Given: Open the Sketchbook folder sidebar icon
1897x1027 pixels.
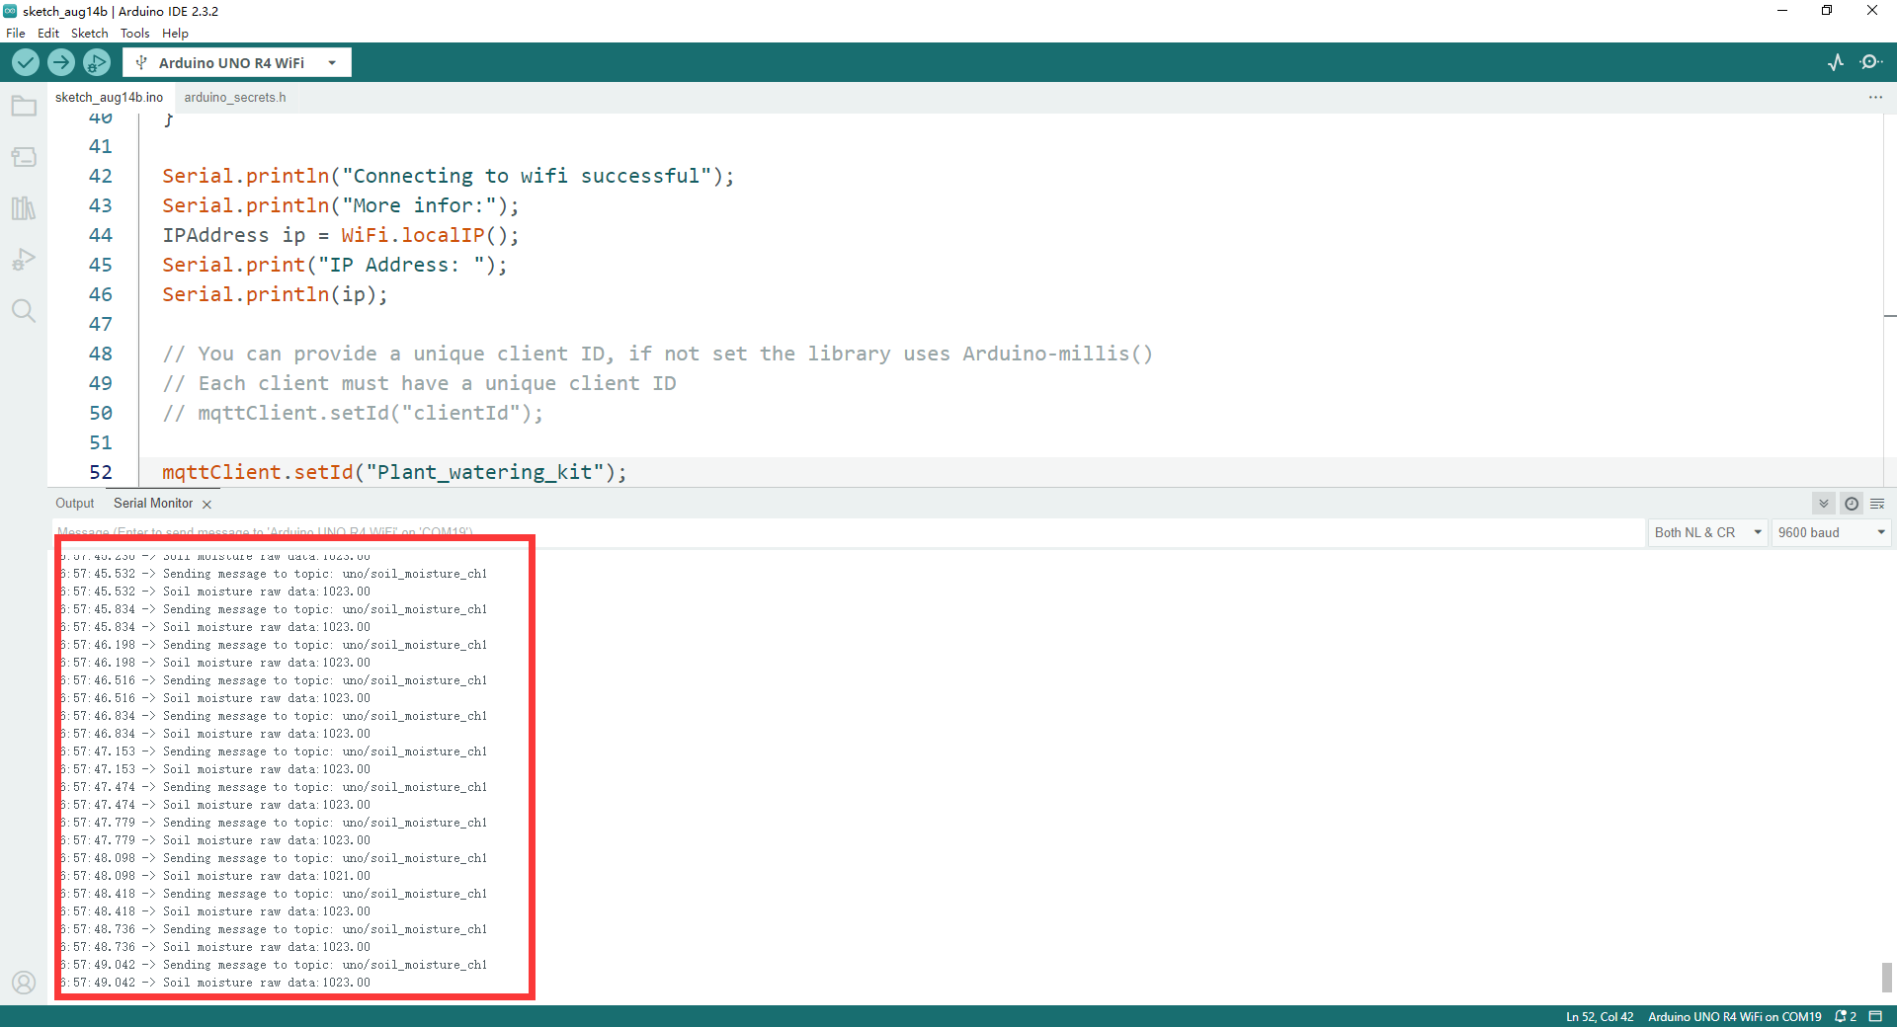Looking at the screenshot, I should [24, 106].
